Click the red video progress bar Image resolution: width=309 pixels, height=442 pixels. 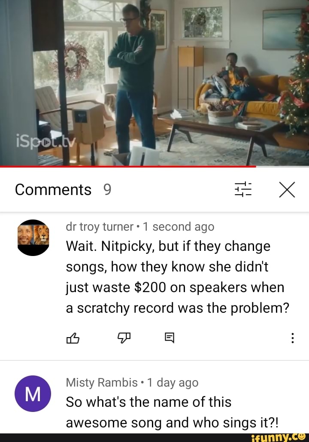click(128, 167)
